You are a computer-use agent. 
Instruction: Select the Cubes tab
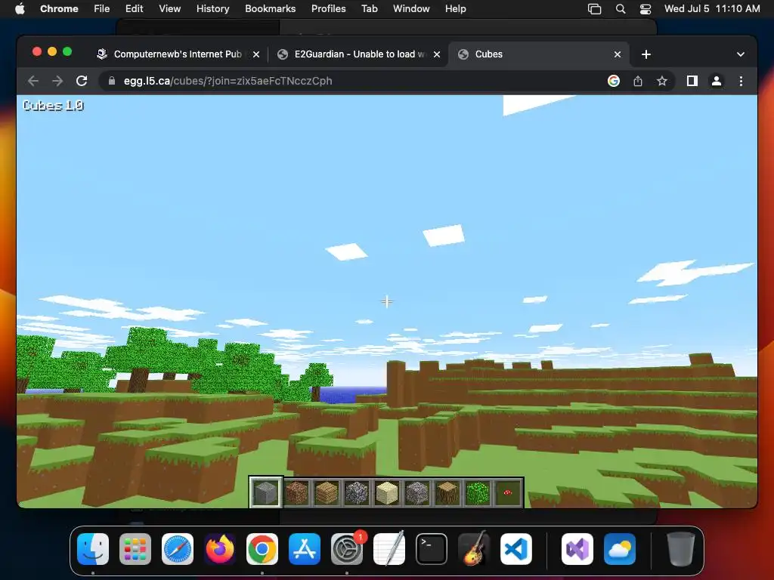pos(538,54)
